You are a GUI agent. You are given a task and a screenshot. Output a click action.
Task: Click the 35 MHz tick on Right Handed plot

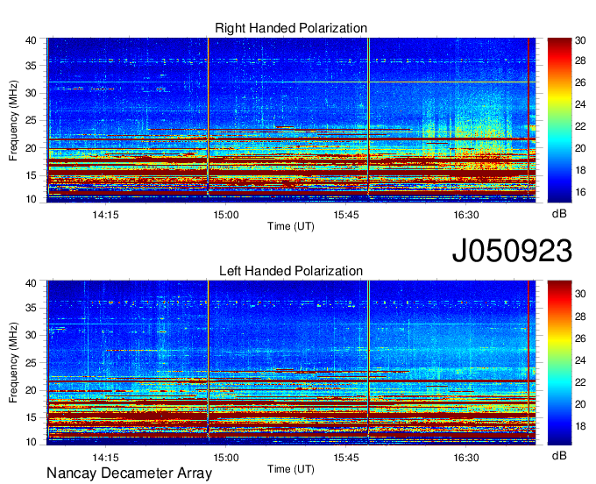(x=31, y=66)
